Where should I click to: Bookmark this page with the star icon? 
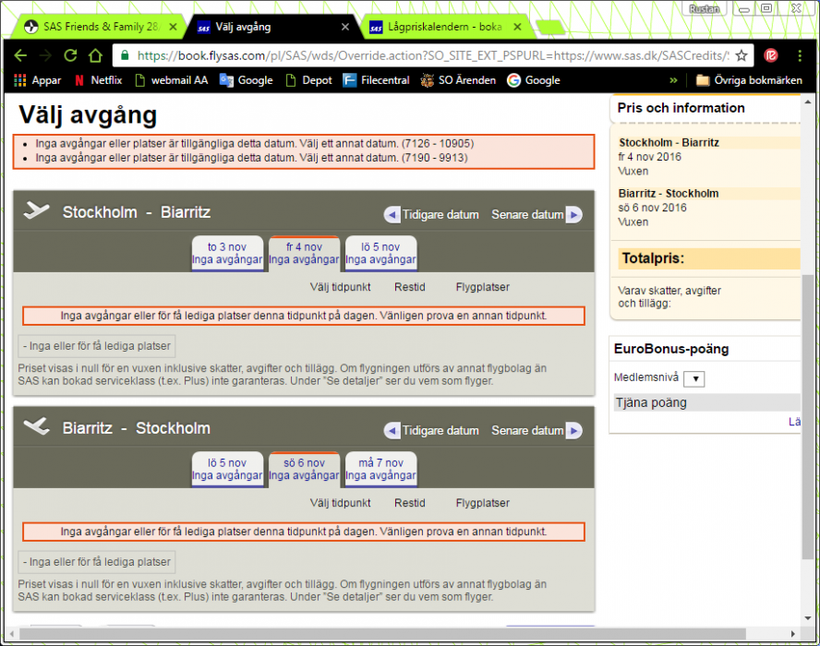741,55
